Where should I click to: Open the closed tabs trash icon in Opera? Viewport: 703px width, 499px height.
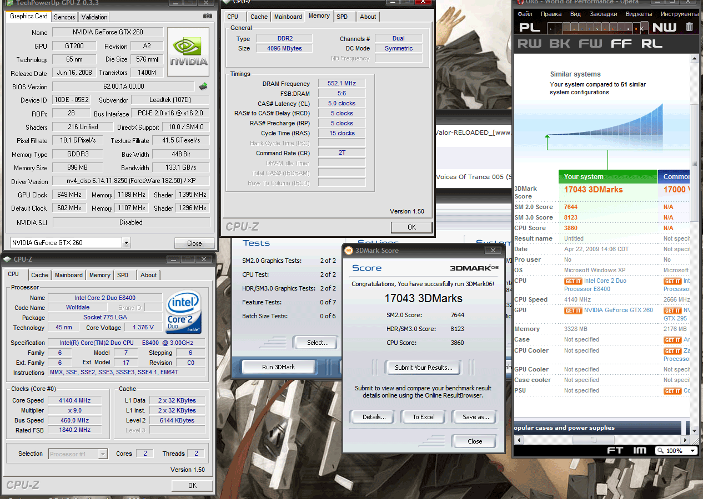tap(690, 27)
